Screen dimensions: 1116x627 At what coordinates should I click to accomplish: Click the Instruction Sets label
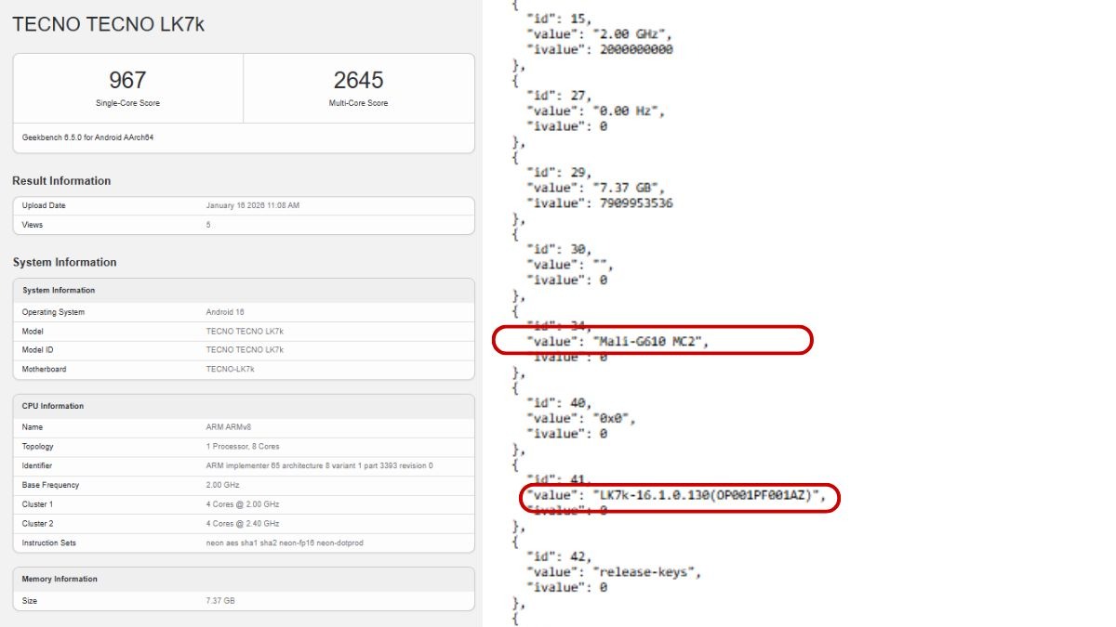(x=48, y=542)
